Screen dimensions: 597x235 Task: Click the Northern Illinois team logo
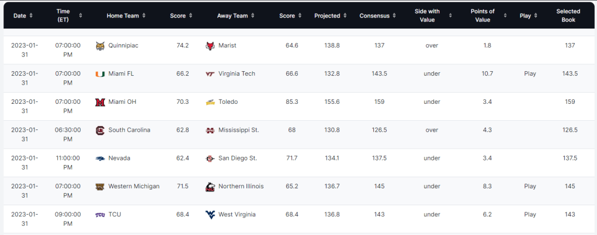coord(210,187)
